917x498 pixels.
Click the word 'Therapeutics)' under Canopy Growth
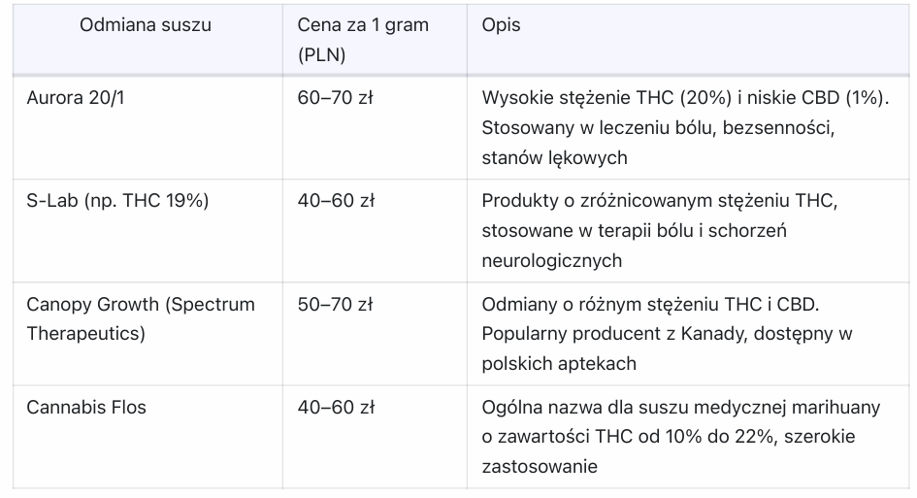click(86, 333)
